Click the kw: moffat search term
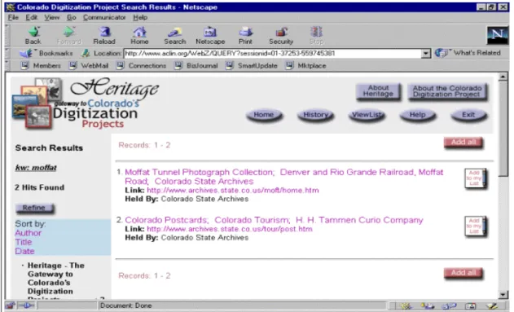Screen dimensions: 514x312 [36, 168]
